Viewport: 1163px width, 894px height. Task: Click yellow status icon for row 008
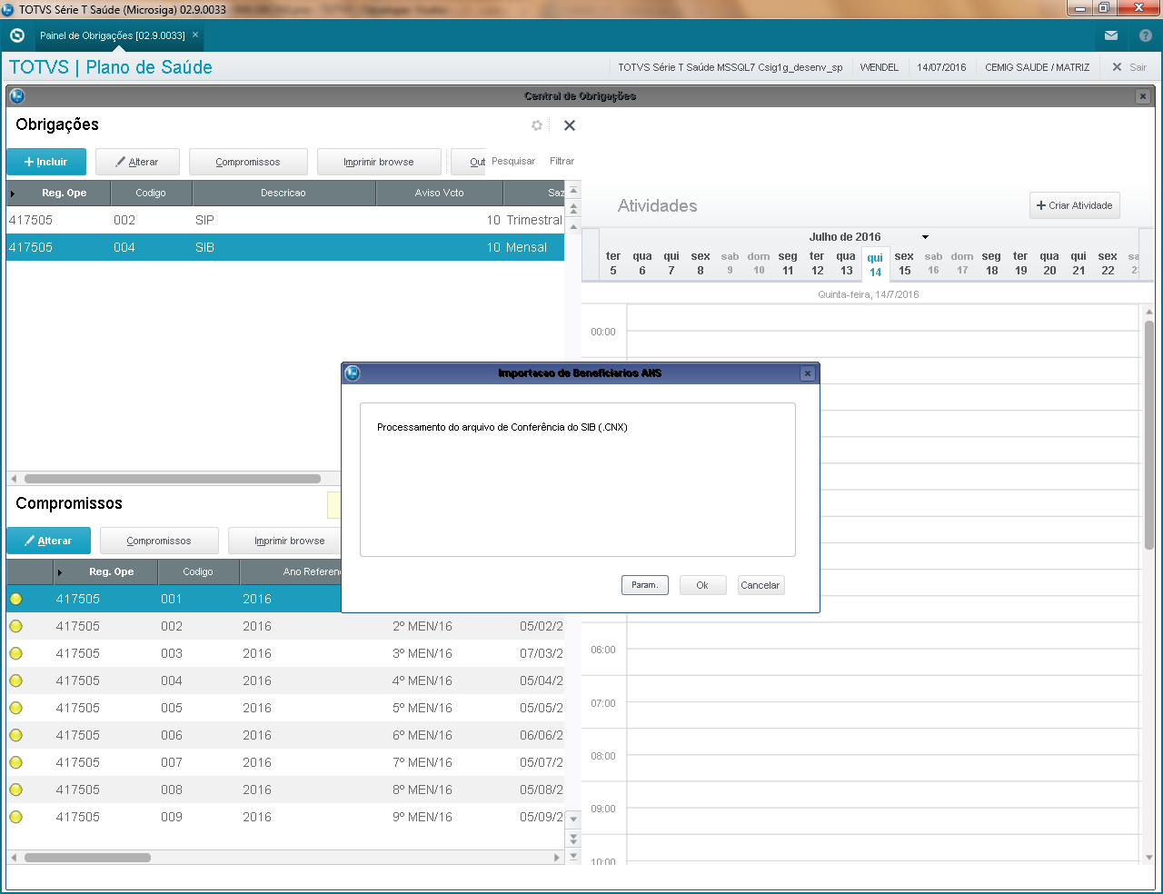click(x=15, y=790)
